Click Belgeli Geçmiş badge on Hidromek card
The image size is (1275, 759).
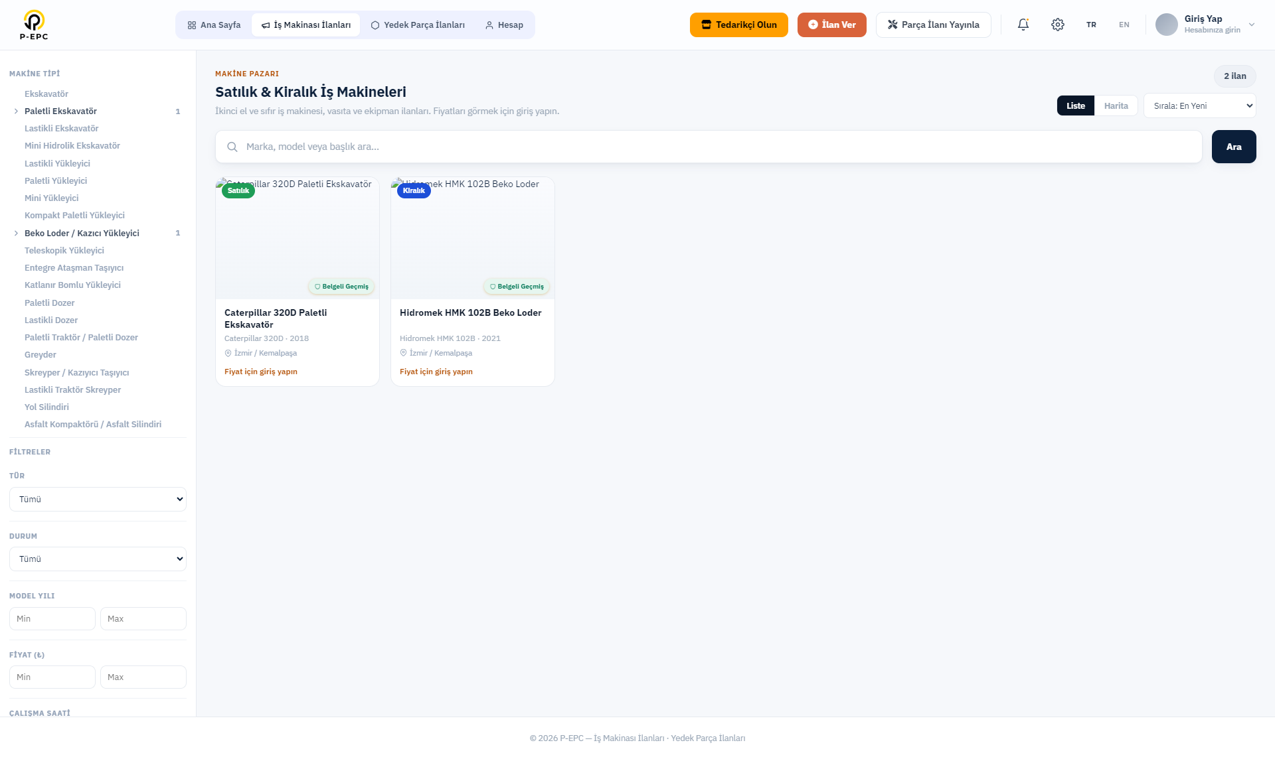pyautogui.click(x=517, y=287)
